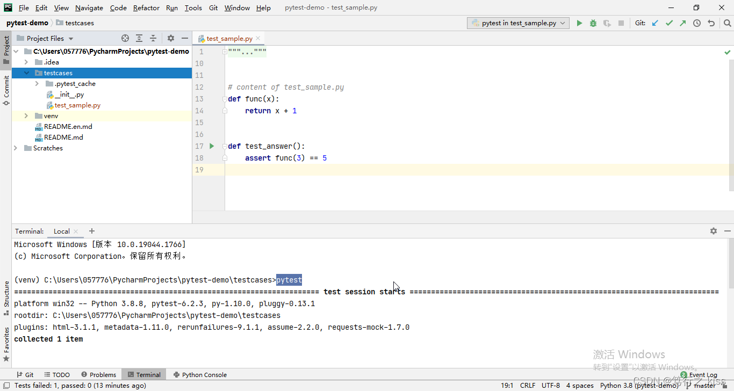The image size is (734, 391).
Task: Open Project panel gear options
Action: tap(171, 38)
